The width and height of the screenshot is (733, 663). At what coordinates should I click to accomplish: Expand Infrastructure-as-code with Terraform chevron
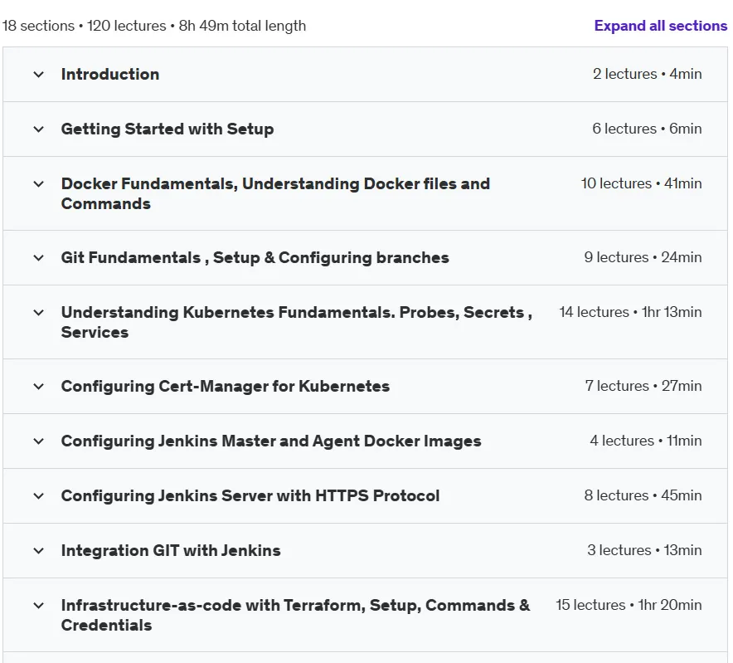pos(39,606)
